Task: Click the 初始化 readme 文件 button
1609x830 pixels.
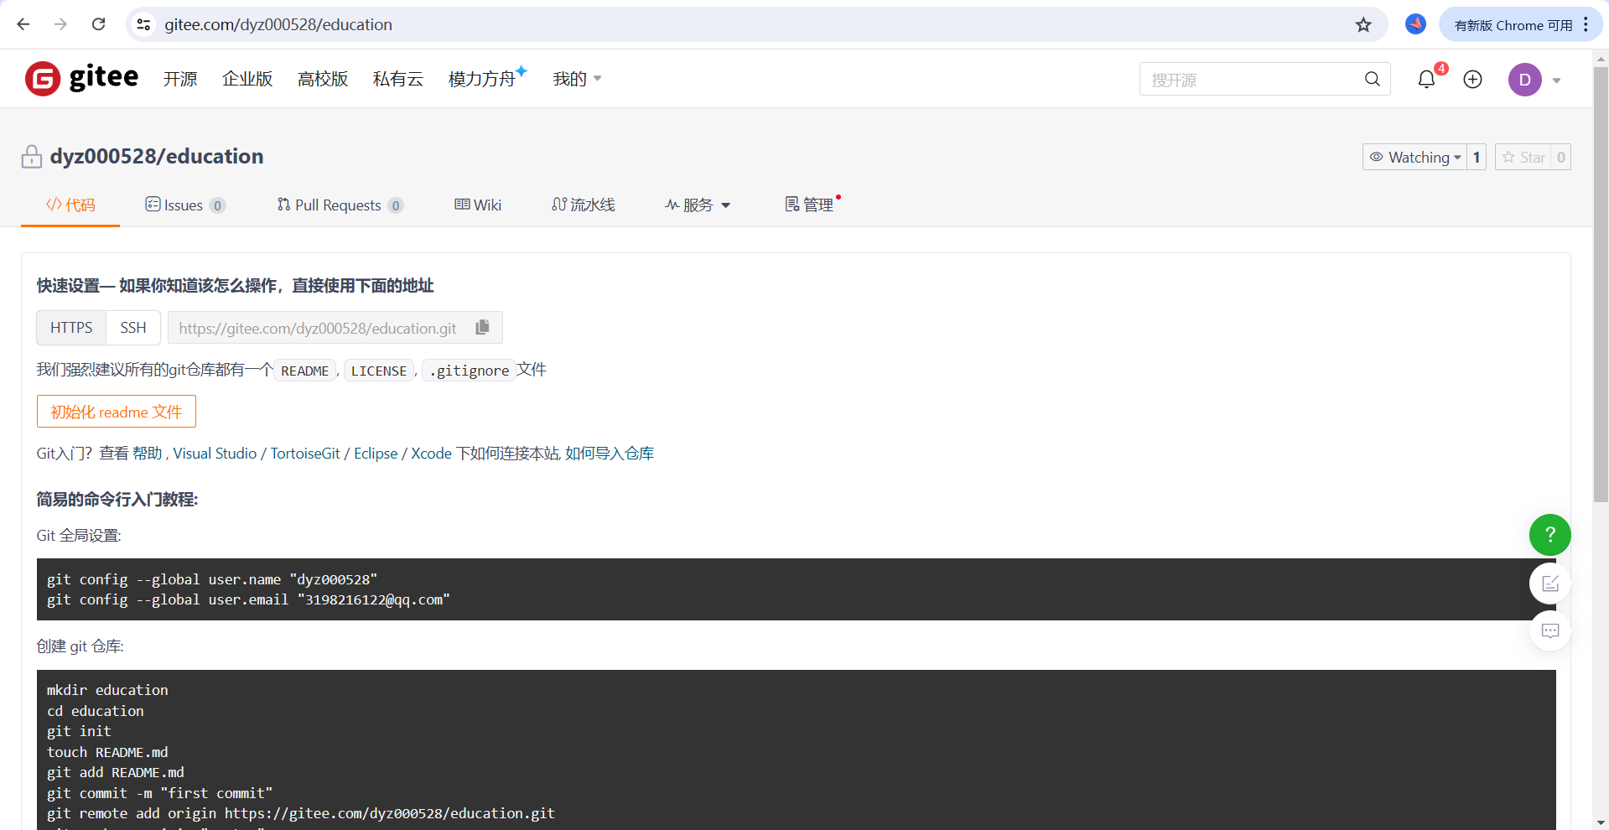Action: click(116, 411)
